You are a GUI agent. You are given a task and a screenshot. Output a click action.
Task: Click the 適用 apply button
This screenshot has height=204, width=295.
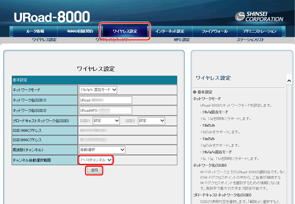point(94,170)
